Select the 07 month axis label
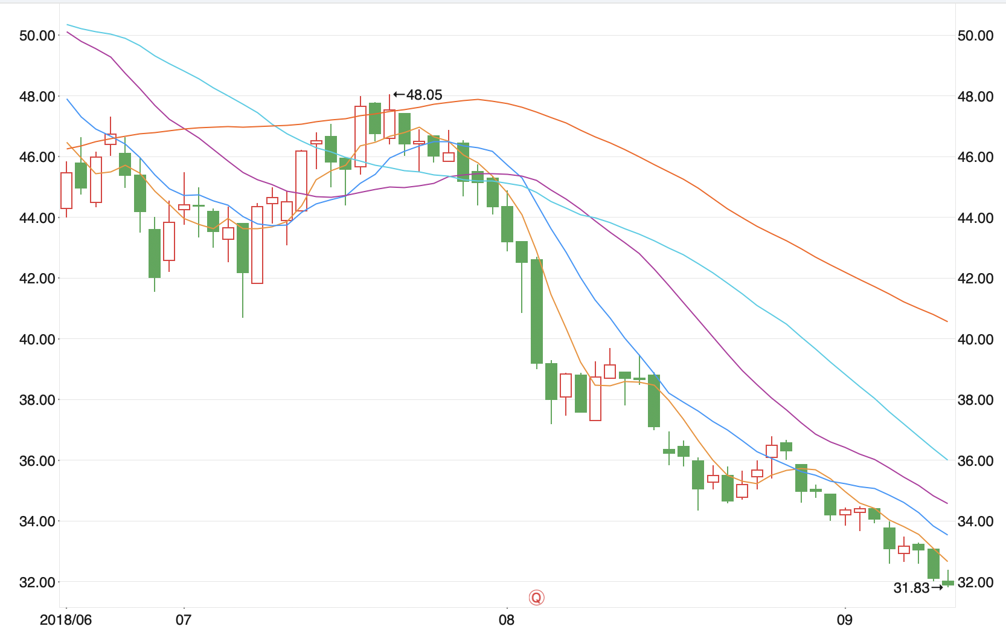This screenshot has height=632, width=1006. click(x=184, y=620)
